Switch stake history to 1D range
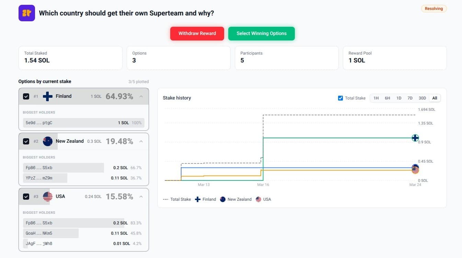462x258 pixels. (399, 98)
